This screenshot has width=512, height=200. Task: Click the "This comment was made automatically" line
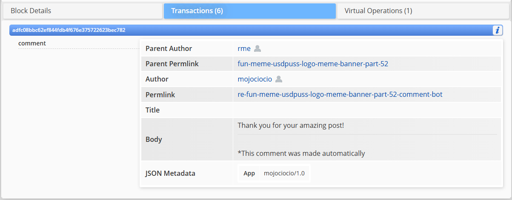click(x=301, y=153)
